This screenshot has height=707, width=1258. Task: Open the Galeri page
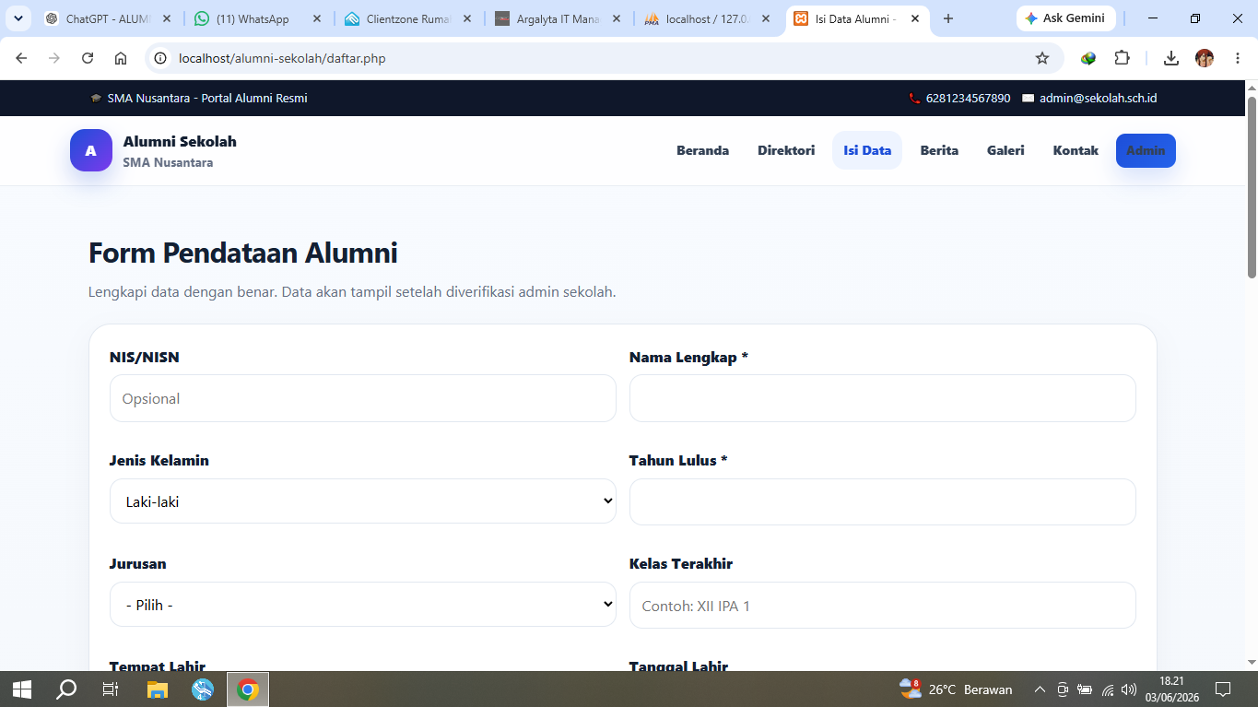click(1005, 150)
